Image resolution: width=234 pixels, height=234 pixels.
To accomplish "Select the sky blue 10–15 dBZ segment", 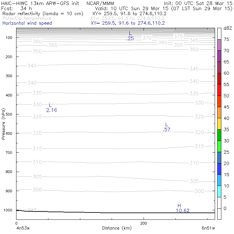I will click(x=219, y=180).
